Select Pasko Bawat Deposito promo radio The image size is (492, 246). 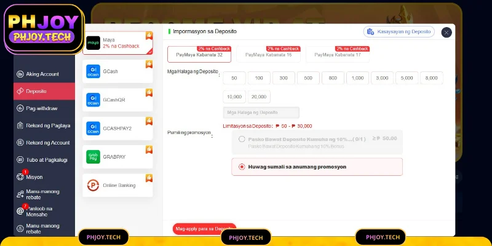click(x=242, y=139)
